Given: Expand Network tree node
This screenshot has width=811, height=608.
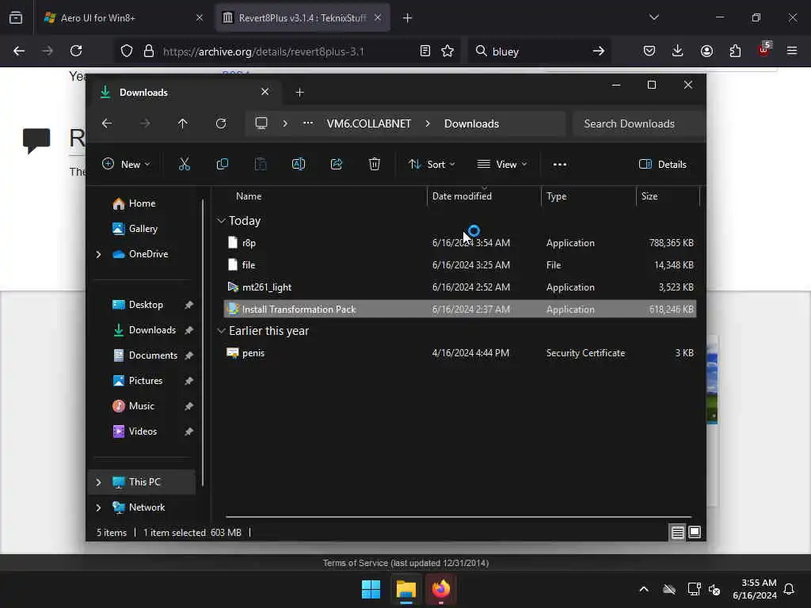Looking at the screenshot, I should pos(98,507).
